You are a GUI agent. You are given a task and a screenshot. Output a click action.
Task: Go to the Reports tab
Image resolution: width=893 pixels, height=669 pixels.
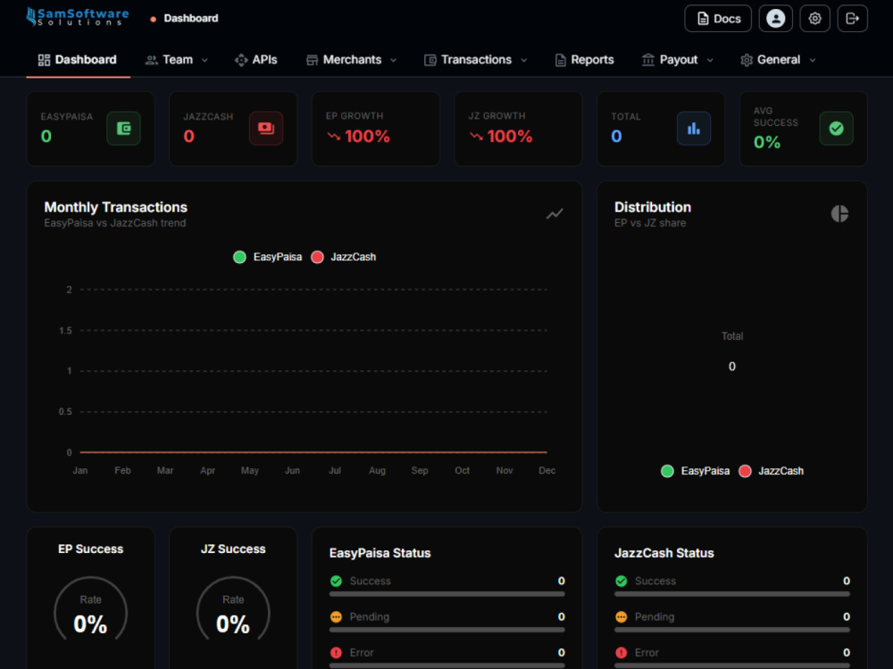[x=585, y=60]
